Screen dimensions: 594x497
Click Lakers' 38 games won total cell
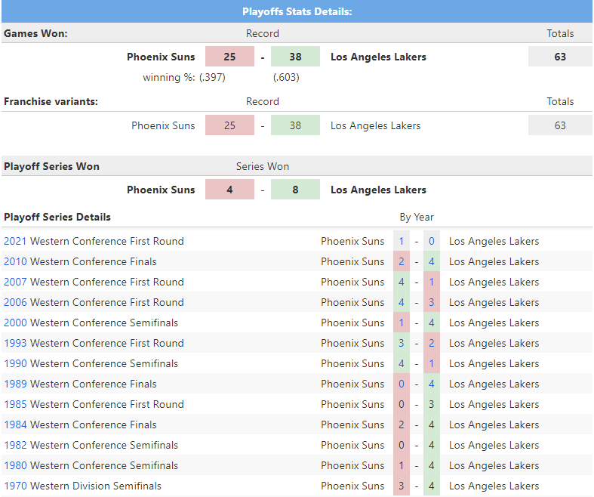point(295,57)
